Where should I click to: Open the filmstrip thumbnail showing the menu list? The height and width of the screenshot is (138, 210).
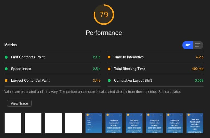point(94,123)
